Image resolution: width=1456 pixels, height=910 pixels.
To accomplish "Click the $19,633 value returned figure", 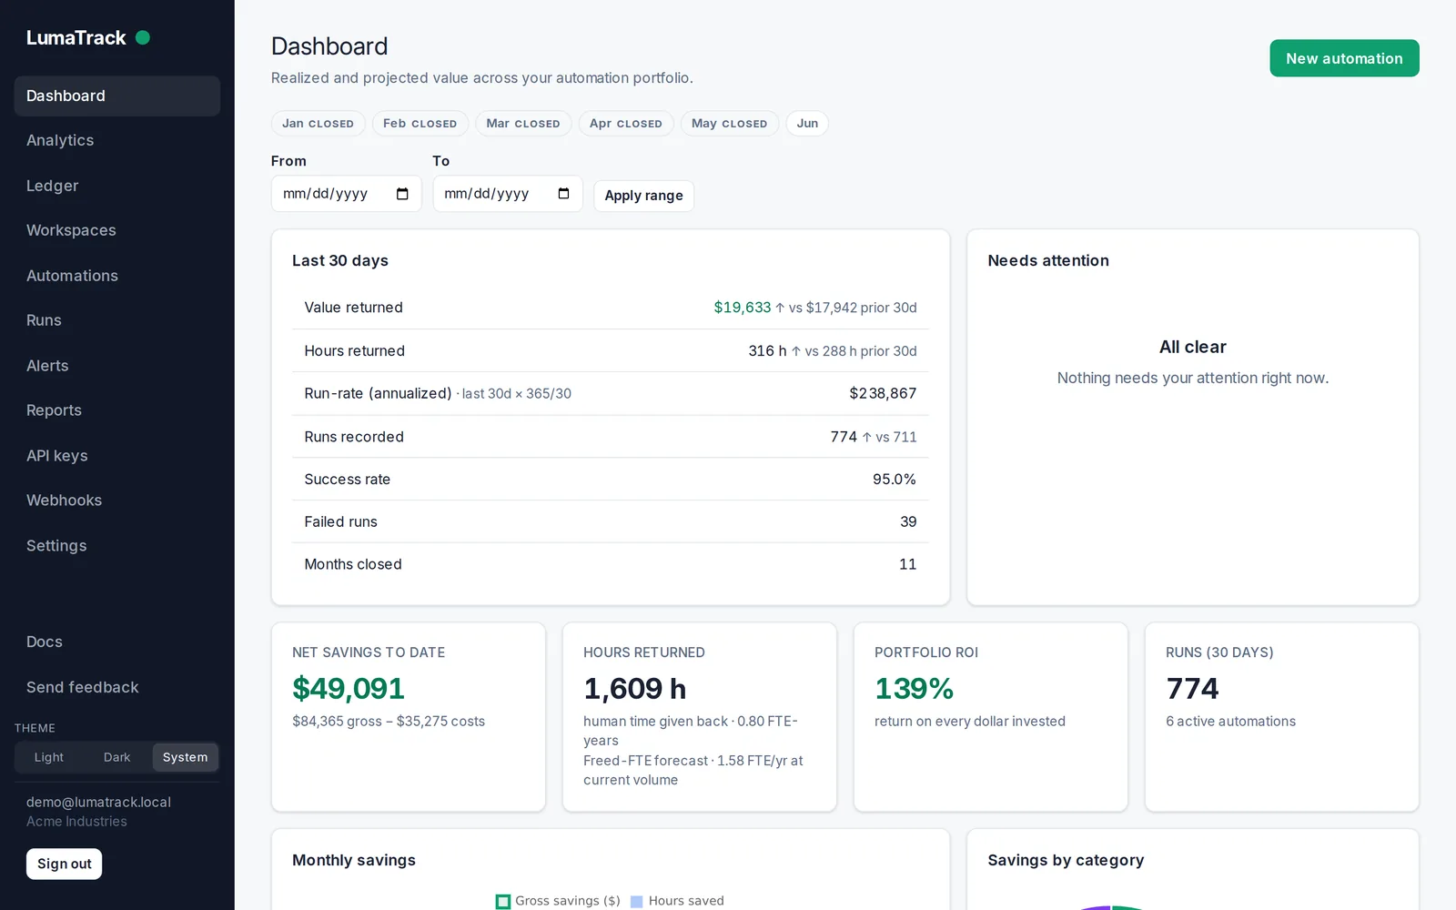I will pyautogui.click(x=743, y=308).
